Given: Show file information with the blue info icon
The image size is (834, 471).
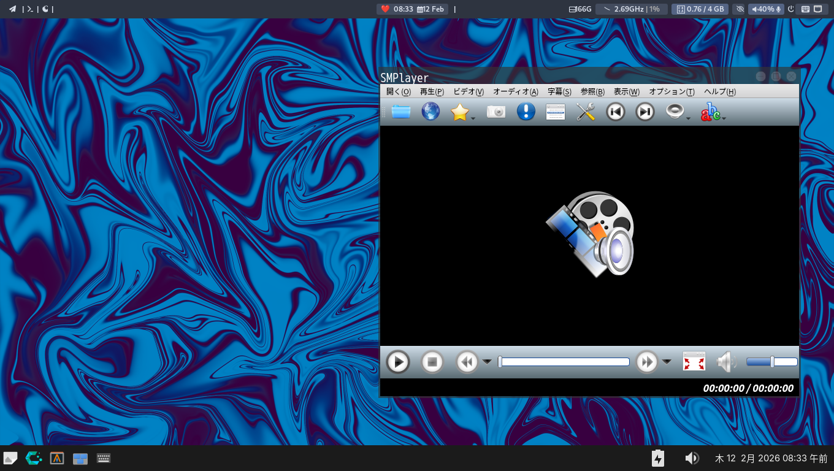Looking at the screenshot, I should tap(526, 112).
